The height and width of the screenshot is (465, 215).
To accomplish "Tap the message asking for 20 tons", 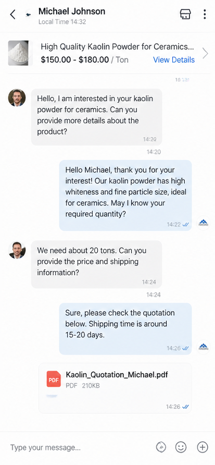I will tap(96, 264).
